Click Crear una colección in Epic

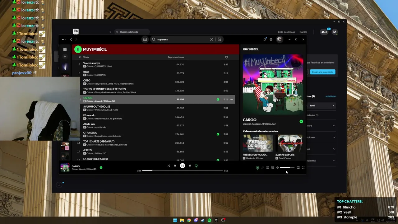(322, 72)
